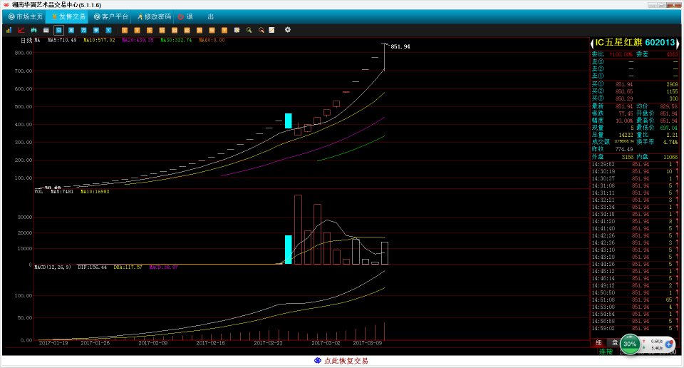The height and width of the screenshot is (368, 684).
Task: Click the blue plus on floating widget
Action: tap(669, 344)
